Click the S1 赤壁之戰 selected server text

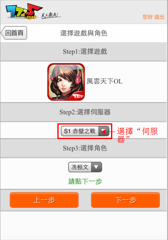pos(80,131)
